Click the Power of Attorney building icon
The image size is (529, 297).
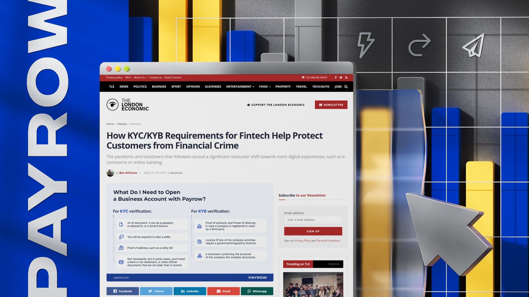tap(199, 226)
